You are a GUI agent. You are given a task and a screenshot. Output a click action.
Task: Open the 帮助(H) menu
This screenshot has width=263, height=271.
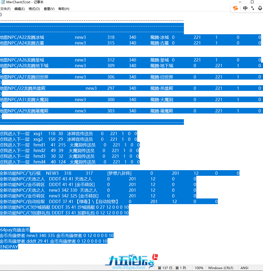64,9
